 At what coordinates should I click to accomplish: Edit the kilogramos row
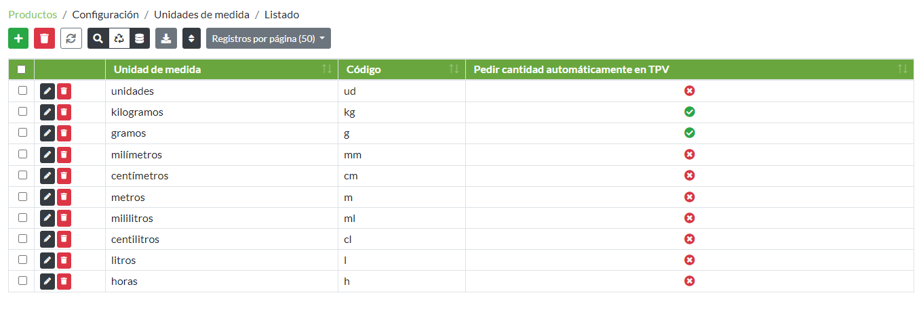coord(47,112)
